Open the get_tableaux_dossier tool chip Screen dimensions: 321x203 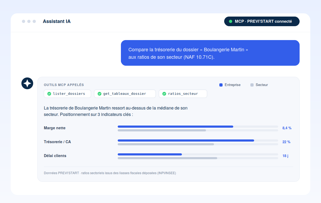tap(125, 94)
